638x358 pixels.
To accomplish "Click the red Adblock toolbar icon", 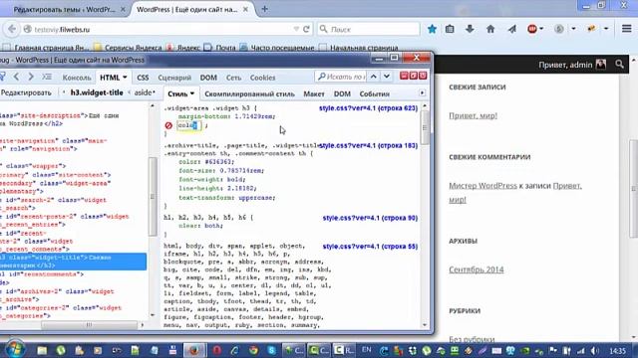I will [x=531, y=29].
